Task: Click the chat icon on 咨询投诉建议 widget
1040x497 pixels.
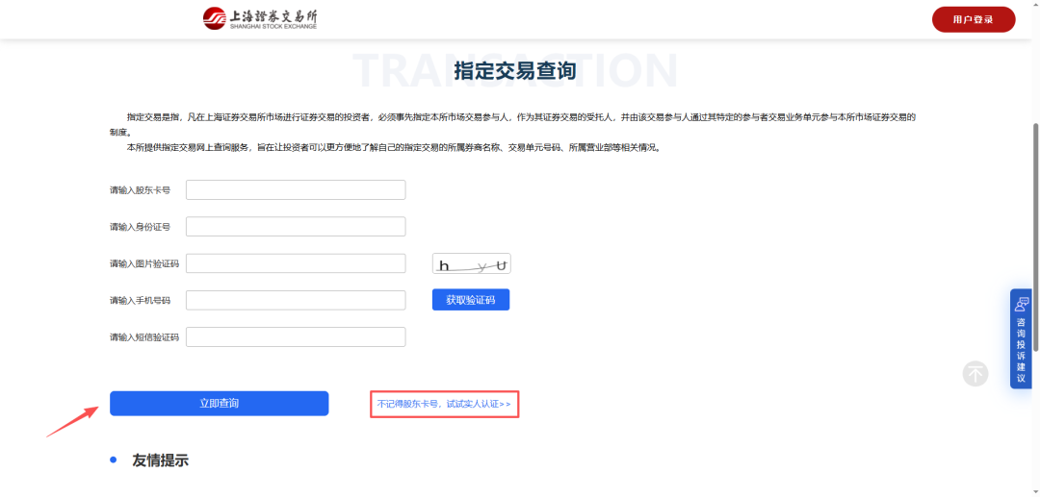Action: click(x=1022, y=304)
